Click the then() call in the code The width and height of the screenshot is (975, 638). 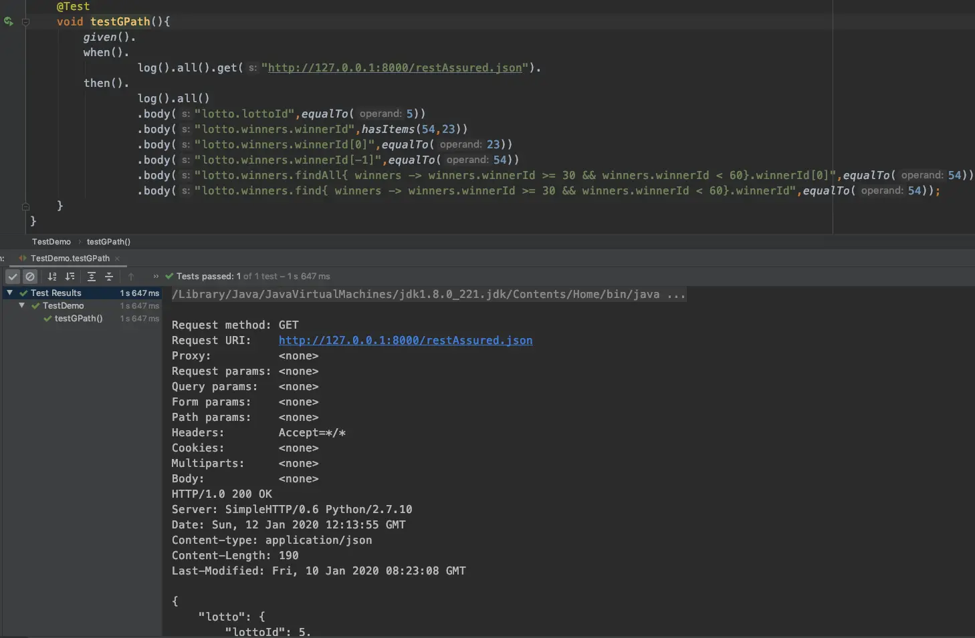tap(106, 83)
